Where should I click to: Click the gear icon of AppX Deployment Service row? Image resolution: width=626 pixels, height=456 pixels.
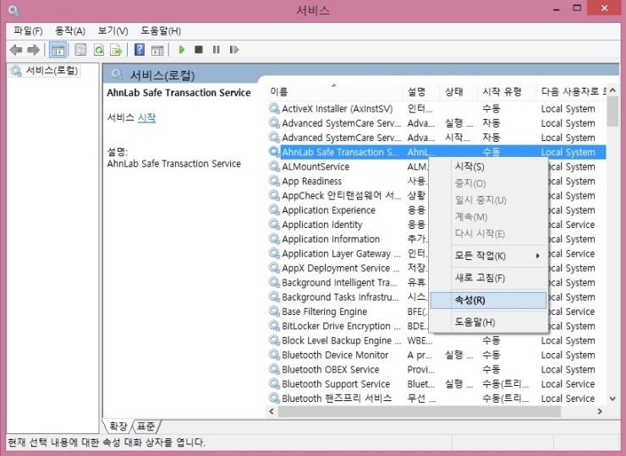coord(274,268)
